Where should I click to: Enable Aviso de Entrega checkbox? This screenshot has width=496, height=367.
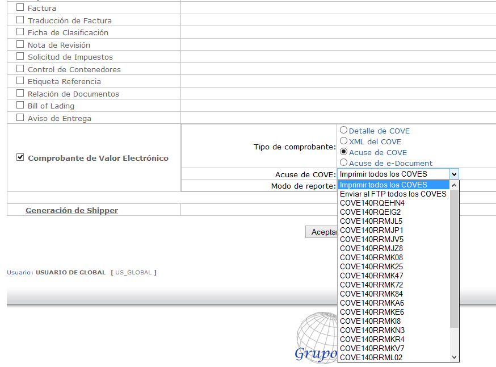[20, 118]
